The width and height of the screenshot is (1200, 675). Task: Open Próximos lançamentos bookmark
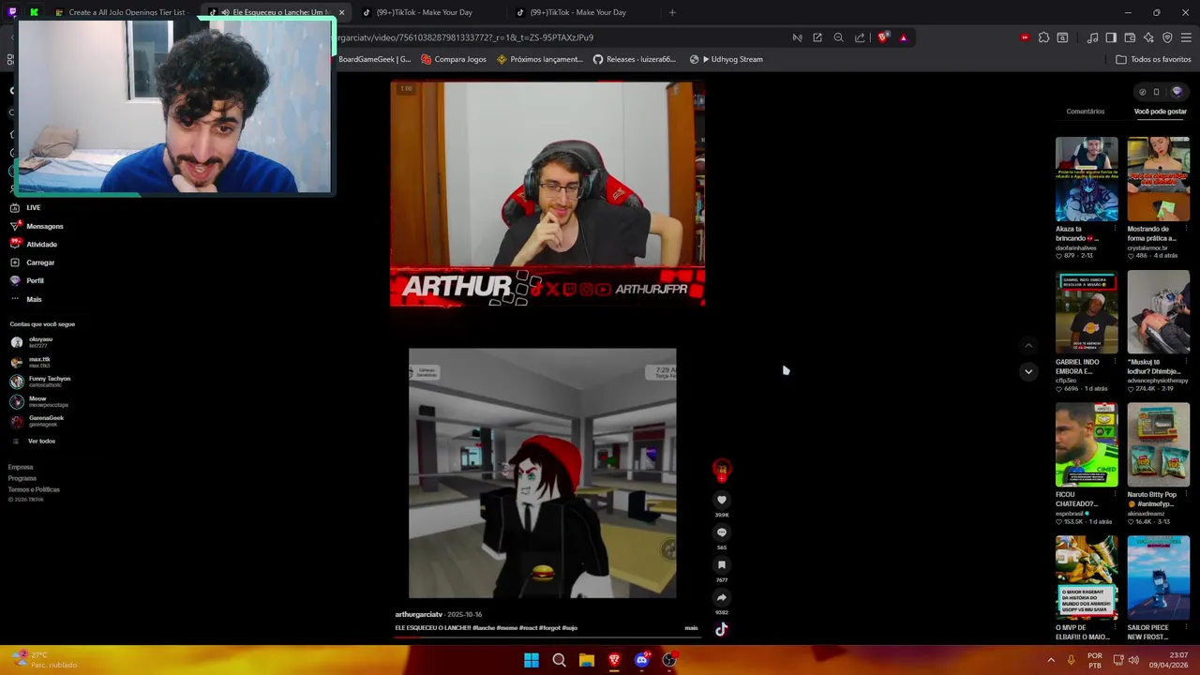[x=539, y=59]
